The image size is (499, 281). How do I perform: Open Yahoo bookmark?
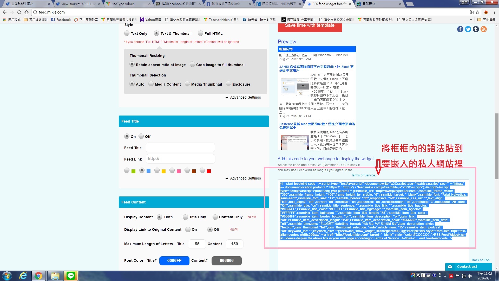[x=151, y=20]
